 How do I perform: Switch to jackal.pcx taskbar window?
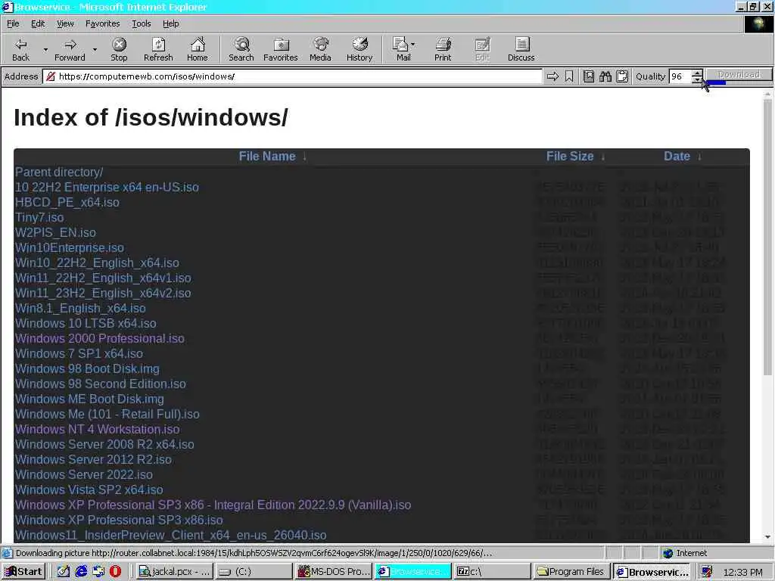[x=175, y=572]
